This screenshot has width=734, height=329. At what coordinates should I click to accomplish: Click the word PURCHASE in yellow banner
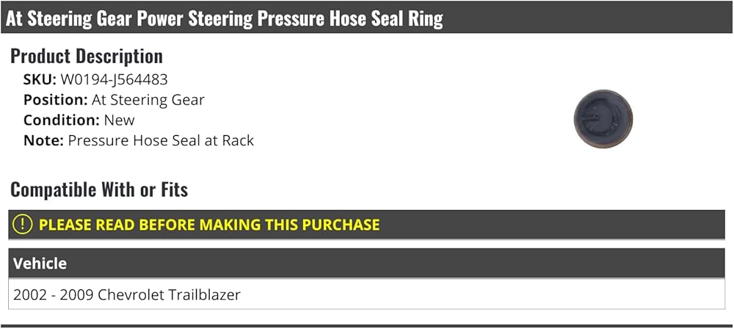click(341, 225)
